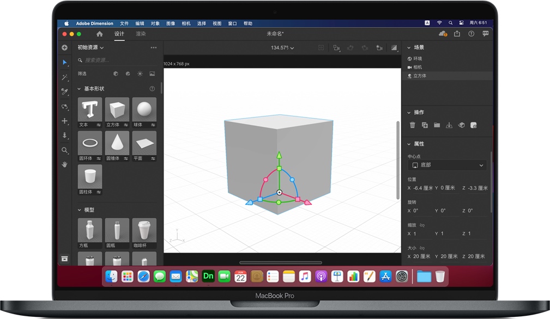Select the Magic Wand tool
The width and height of the screenshot is (550, 319).
tap(64, 77)
